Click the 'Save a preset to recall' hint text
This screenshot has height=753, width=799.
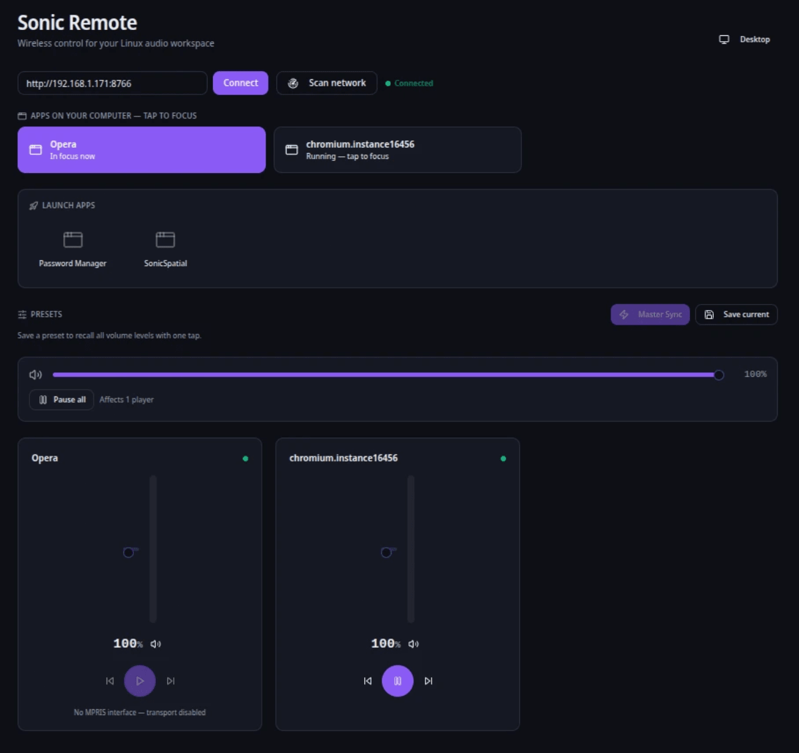tap(109, 336)
